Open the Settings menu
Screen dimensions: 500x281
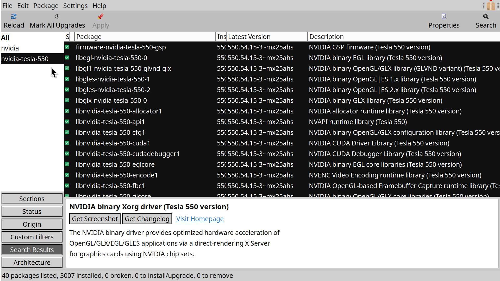tap(76, 6)
